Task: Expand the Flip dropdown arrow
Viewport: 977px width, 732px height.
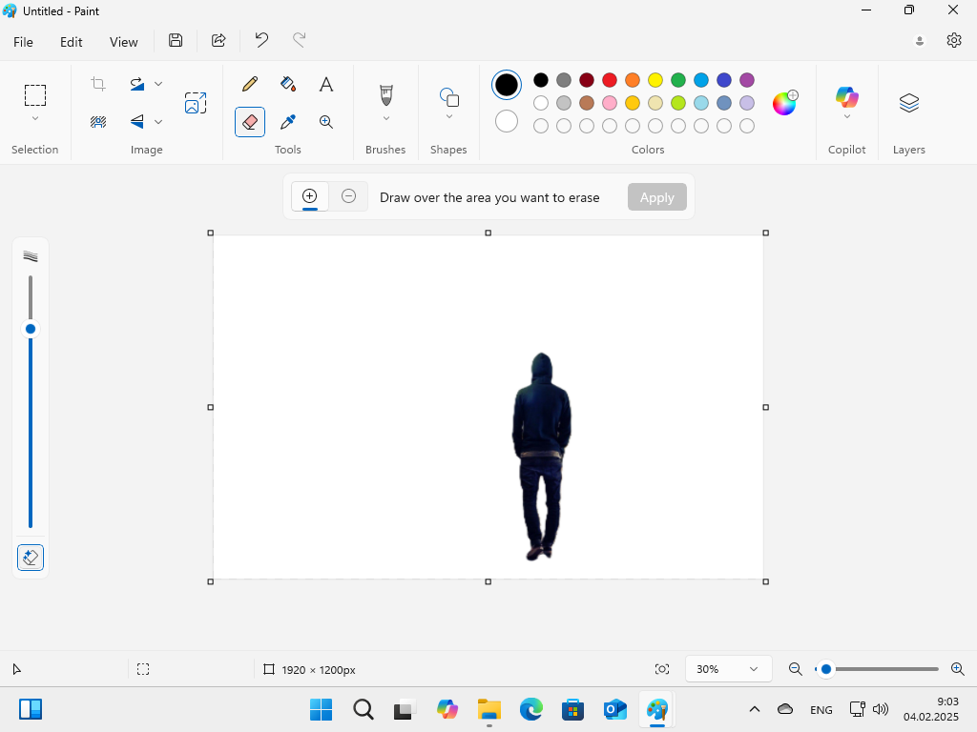Action: click(x=158, y=122)
